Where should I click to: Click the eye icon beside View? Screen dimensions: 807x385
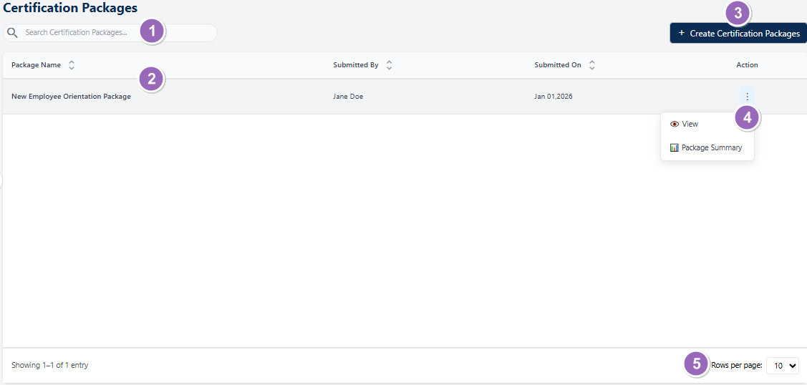click(675, 124)
